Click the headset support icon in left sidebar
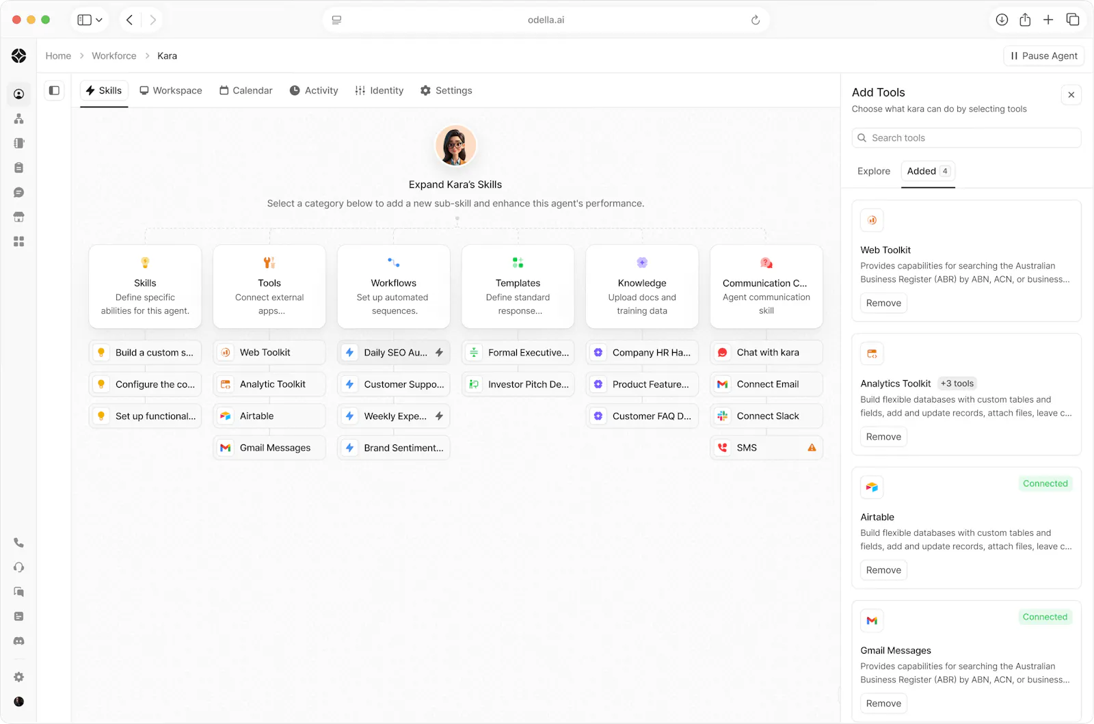This screenshot has width=1094, height=724. pyautogui.click(x=18, y=567)
